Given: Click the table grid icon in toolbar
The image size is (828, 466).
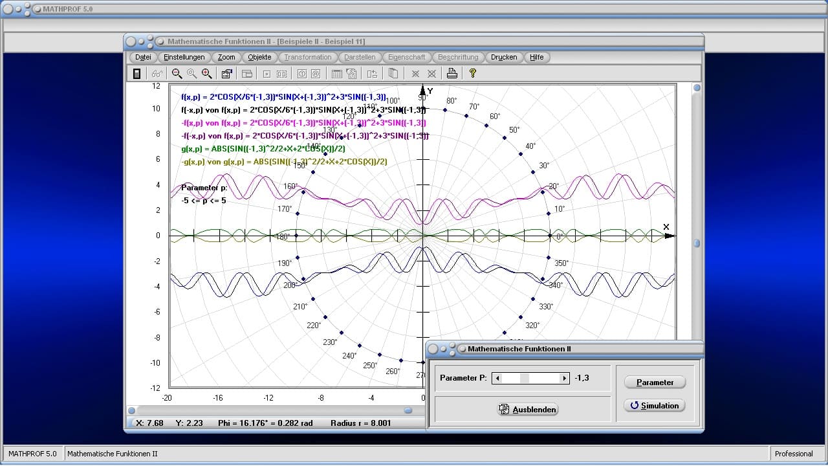Looking at the screenshot, I should [x=337, y=74].
